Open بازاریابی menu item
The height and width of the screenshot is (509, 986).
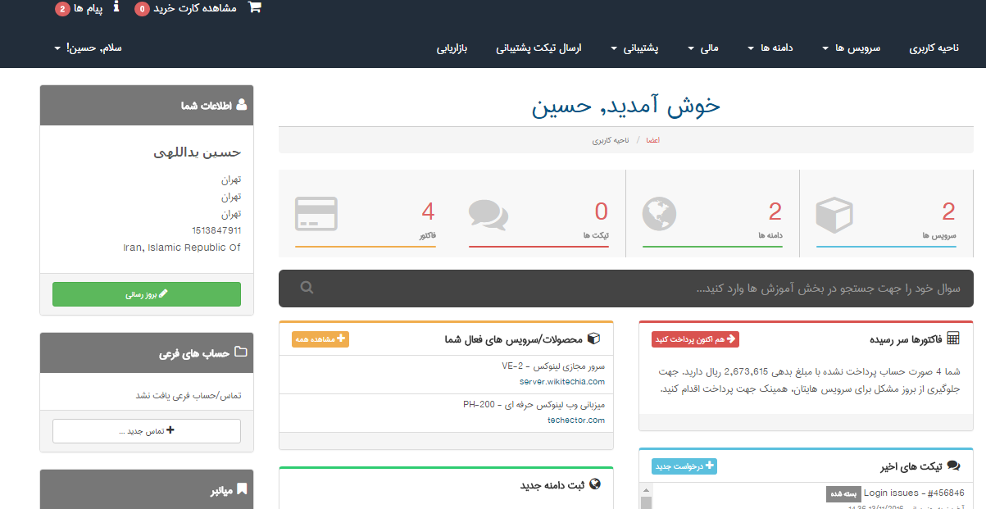coord(452,48)
